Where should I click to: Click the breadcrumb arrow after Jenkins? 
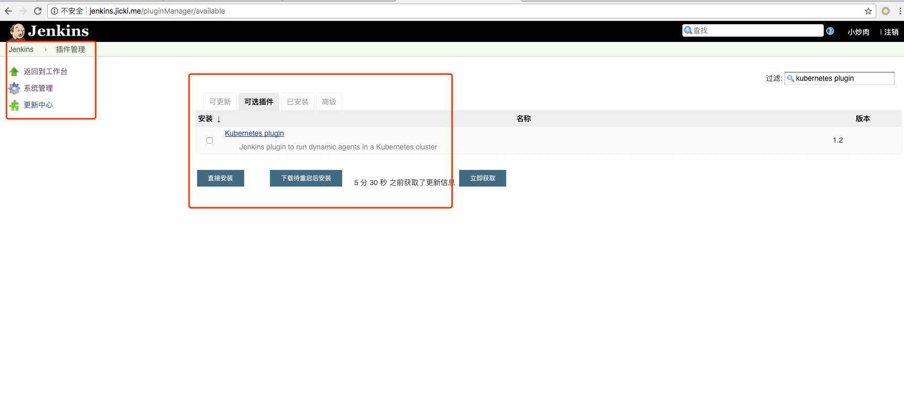coord(46,49)
